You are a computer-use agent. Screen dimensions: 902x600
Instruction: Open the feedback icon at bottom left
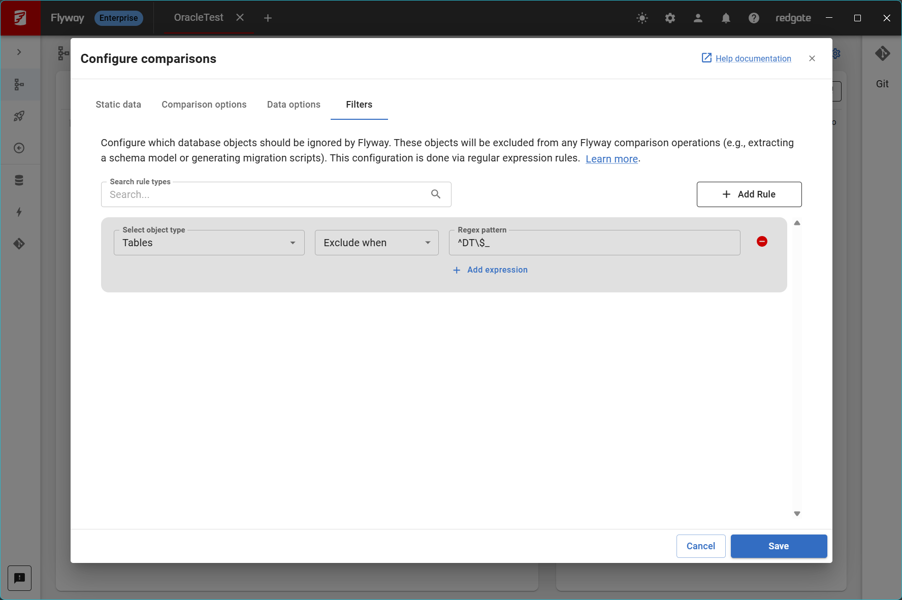pyautogui.click(x=19, y=578)
